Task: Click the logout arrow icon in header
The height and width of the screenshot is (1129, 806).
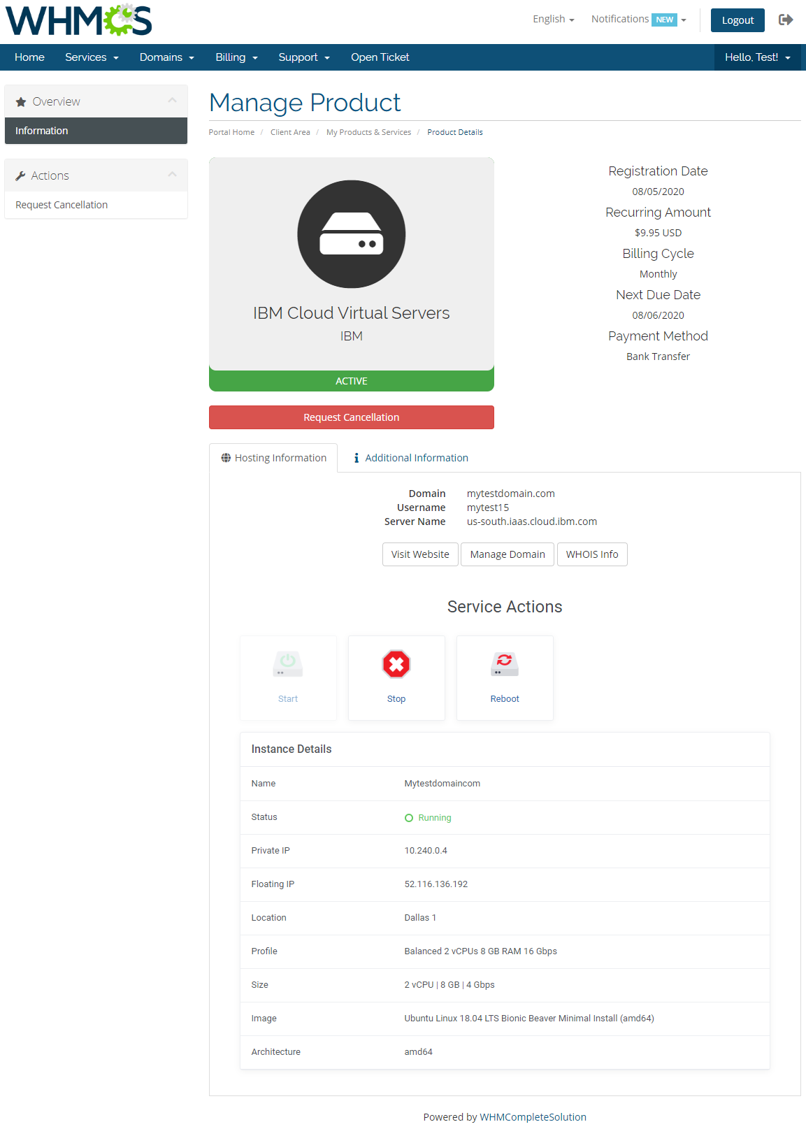Action: tap(786, 20)
